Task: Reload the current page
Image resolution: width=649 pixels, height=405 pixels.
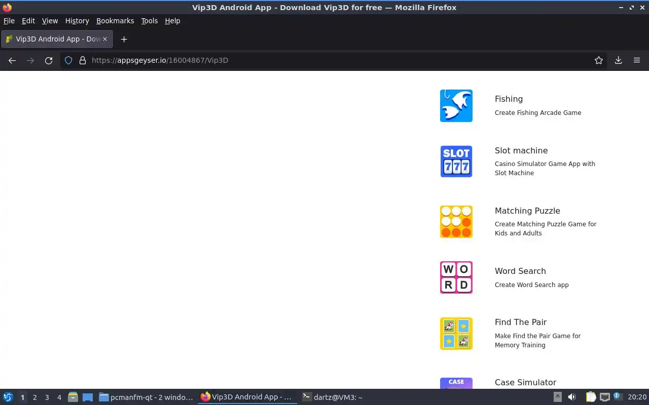Action: point(49,60)
